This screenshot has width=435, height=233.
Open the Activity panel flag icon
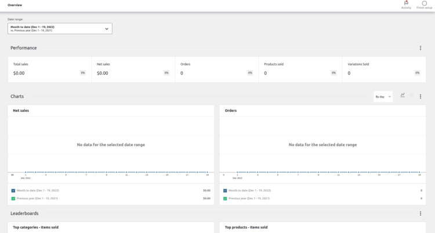pyautogui.click(x=406, y=3)
